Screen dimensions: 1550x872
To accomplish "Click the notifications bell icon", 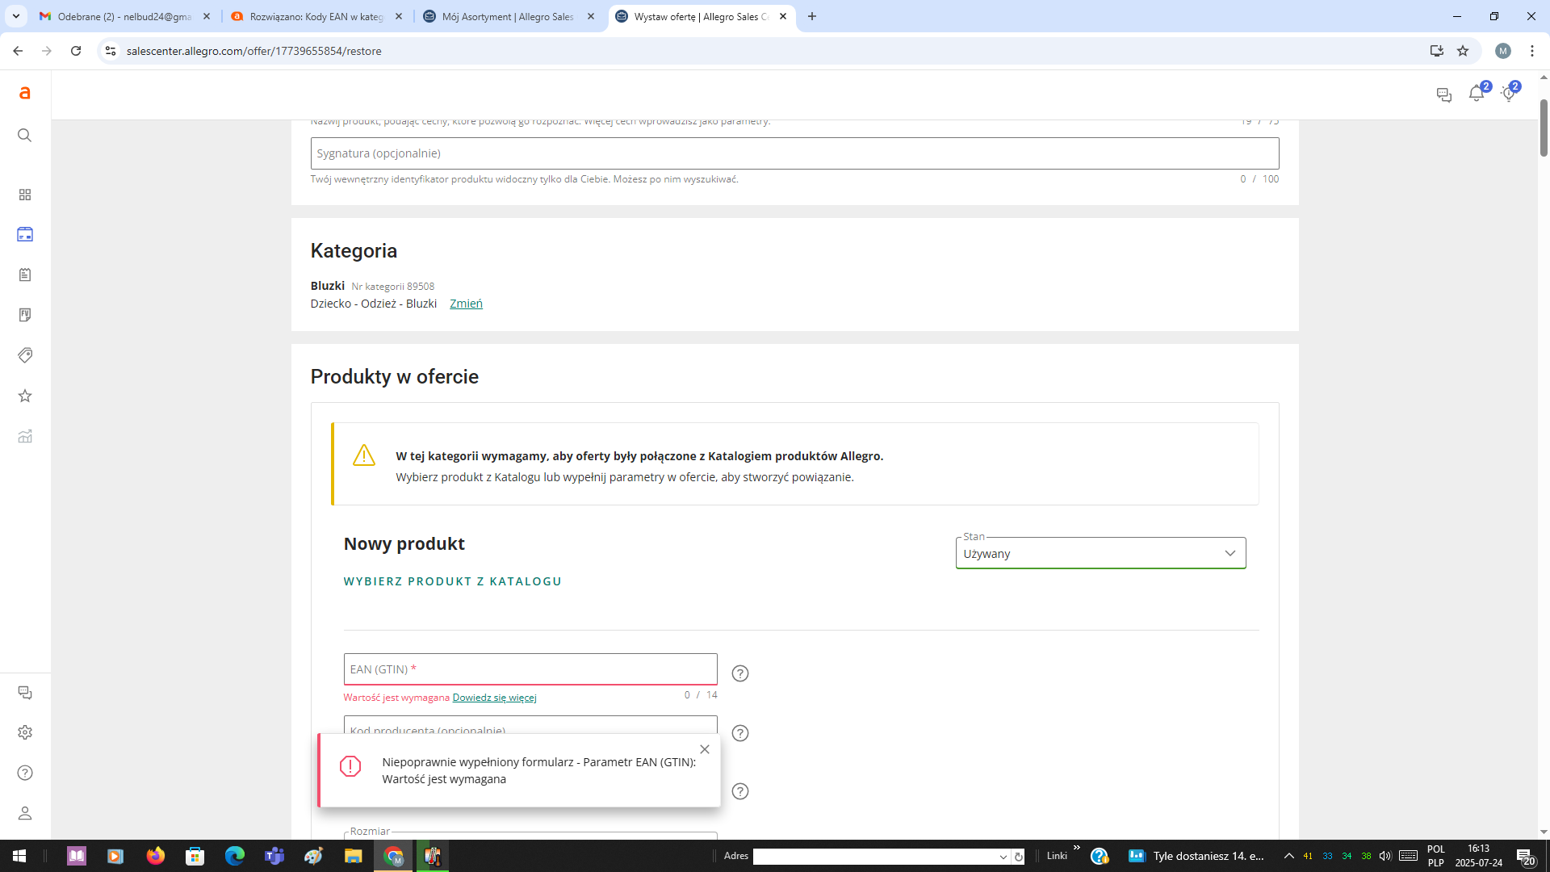I will click(x=1476, y=94).
